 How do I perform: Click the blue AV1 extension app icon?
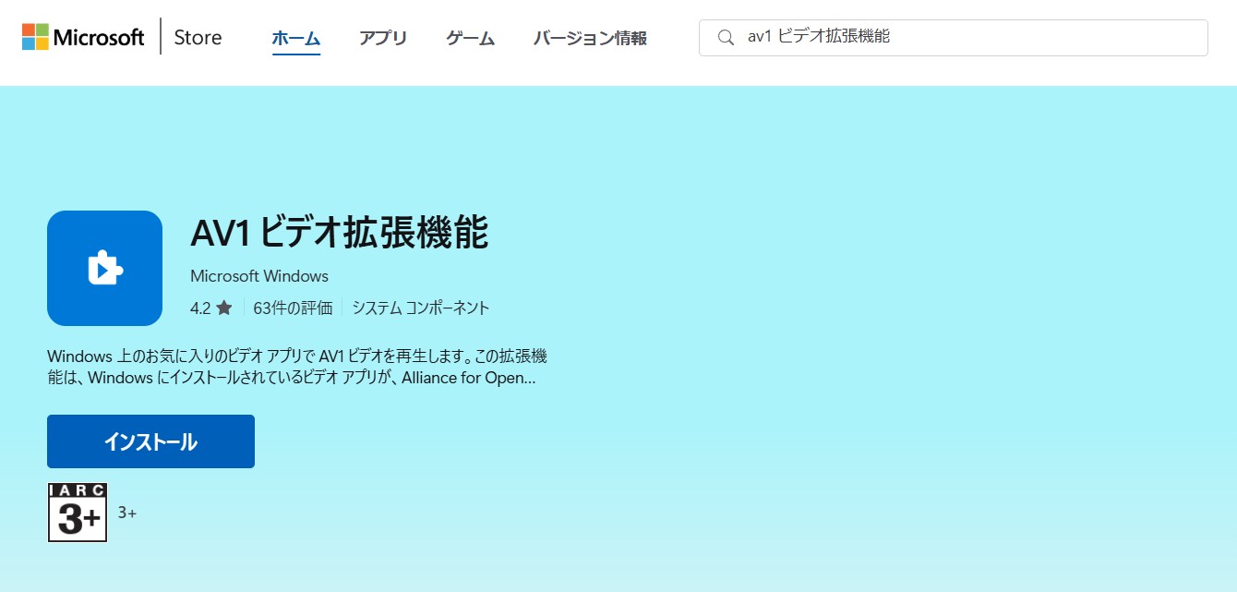pos(104,268)
